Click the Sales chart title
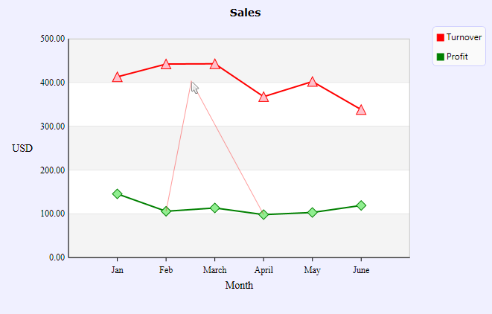This screenshot has width=492, height=314. [x=246, y=13]
